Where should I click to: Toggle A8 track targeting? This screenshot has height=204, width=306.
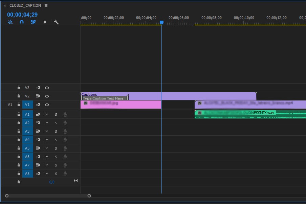click(27, 174)
